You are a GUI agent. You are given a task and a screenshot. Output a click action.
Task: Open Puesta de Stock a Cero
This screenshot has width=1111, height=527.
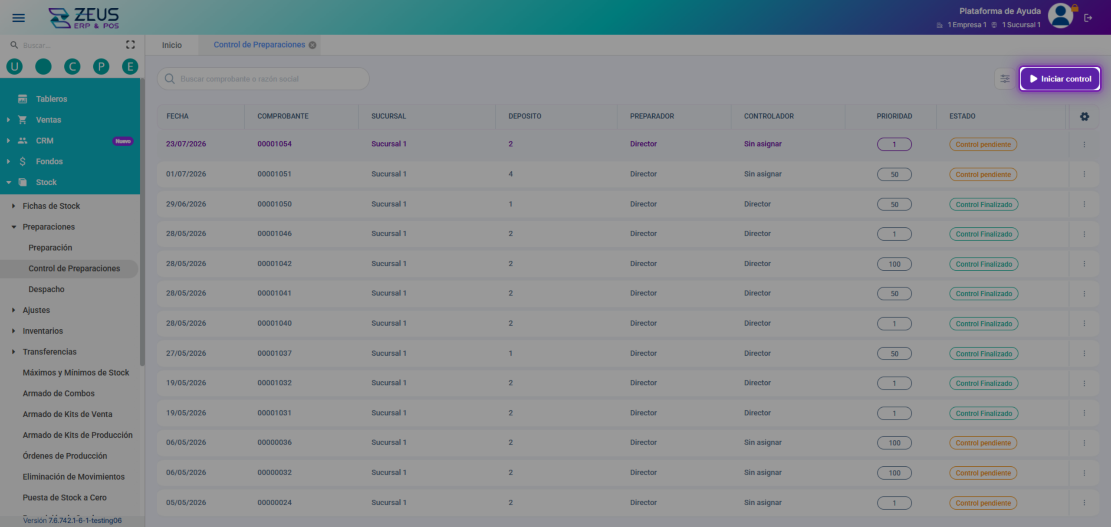coord(65,498)
